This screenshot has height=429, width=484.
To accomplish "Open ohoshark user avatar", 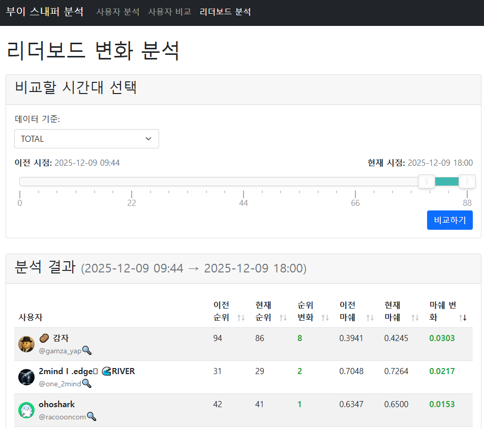I will click(x=26, y=410).
